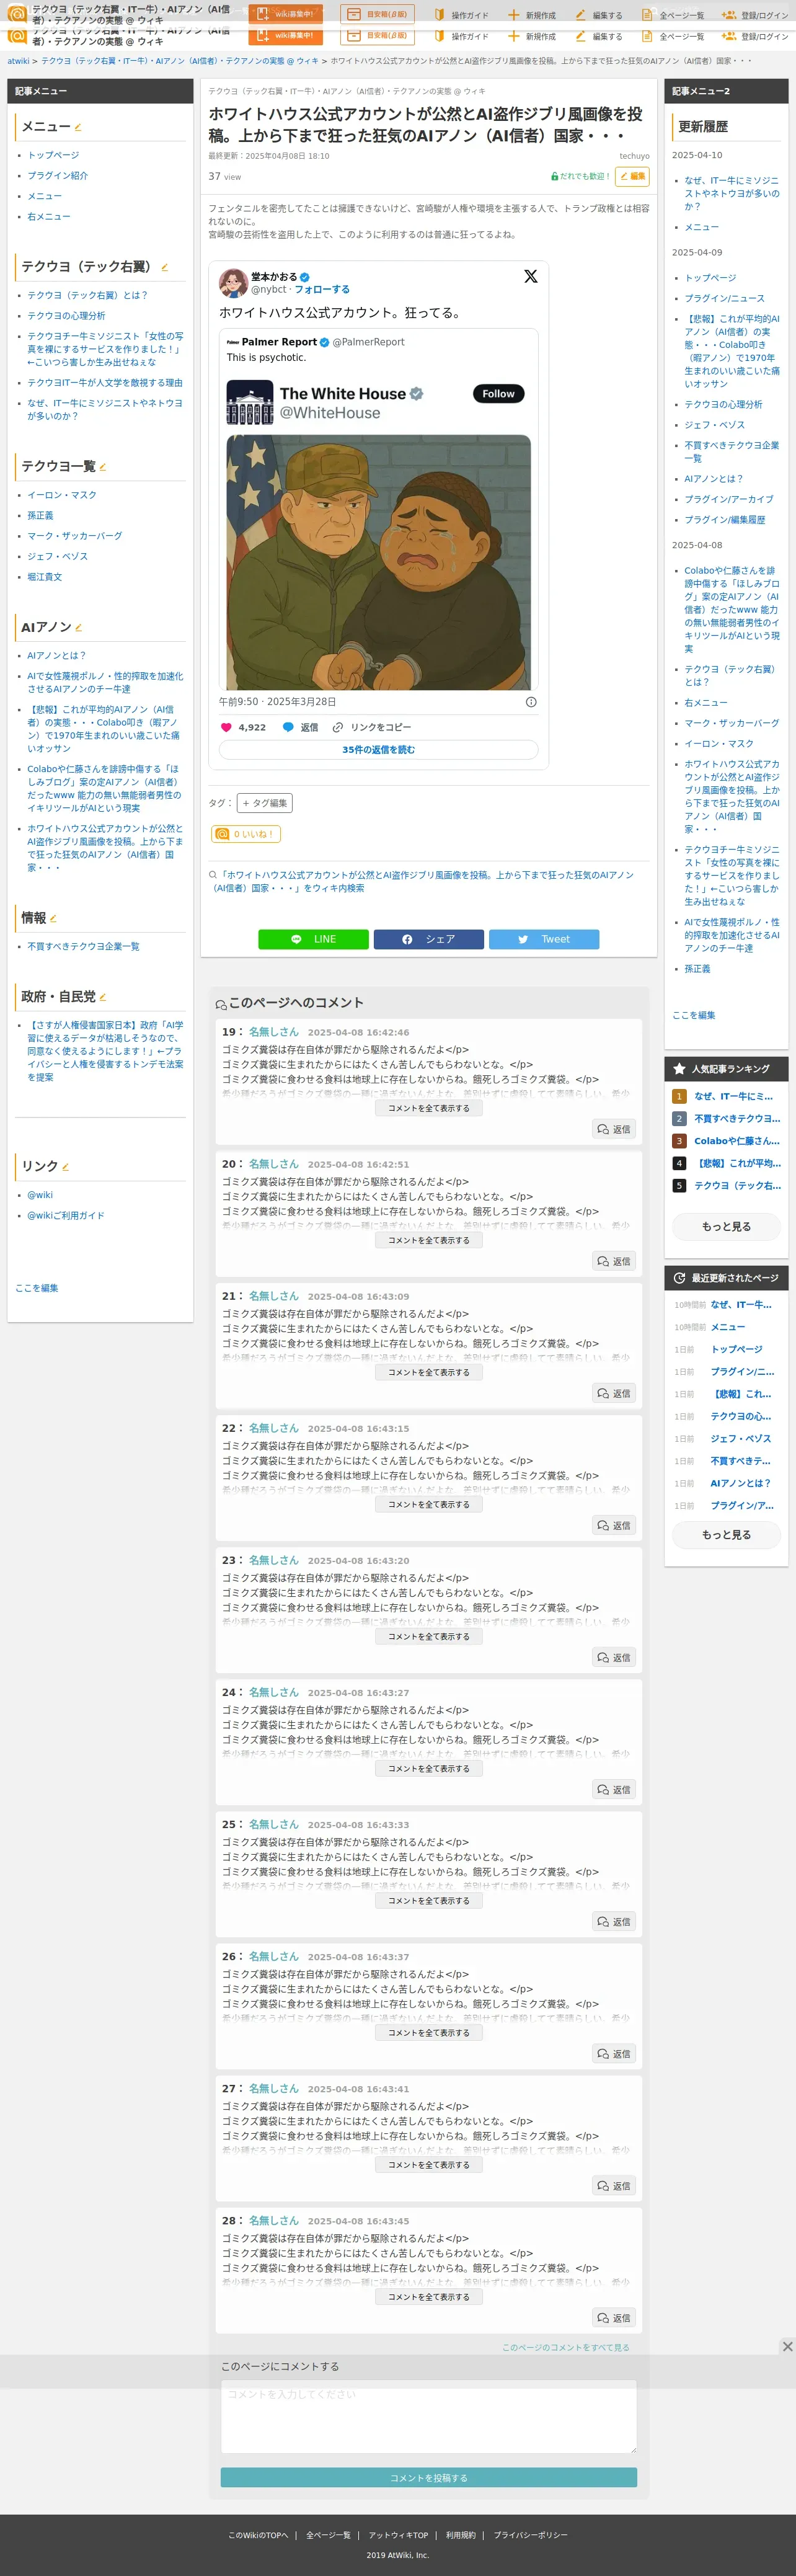Show all of comment 22
796x2576 pixels.
[429, 1504]
